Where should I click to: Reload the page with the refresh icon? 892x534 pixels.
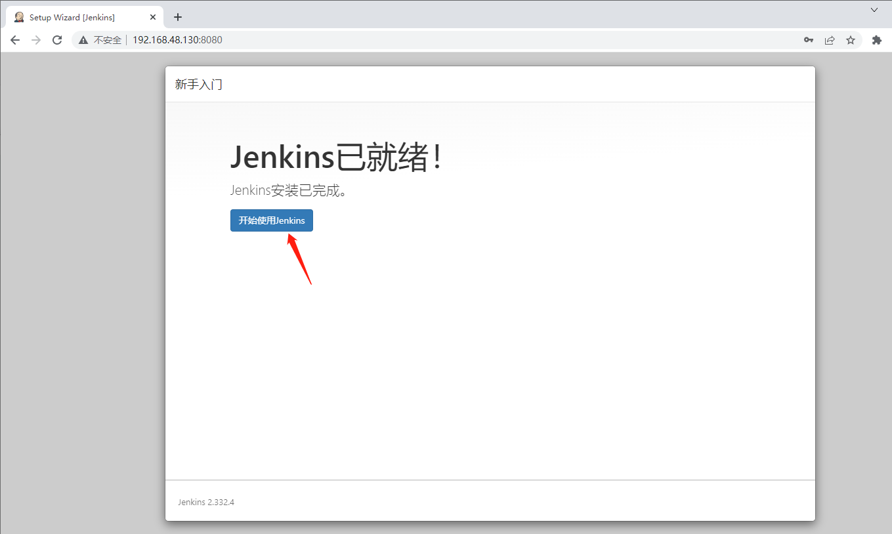57,40
